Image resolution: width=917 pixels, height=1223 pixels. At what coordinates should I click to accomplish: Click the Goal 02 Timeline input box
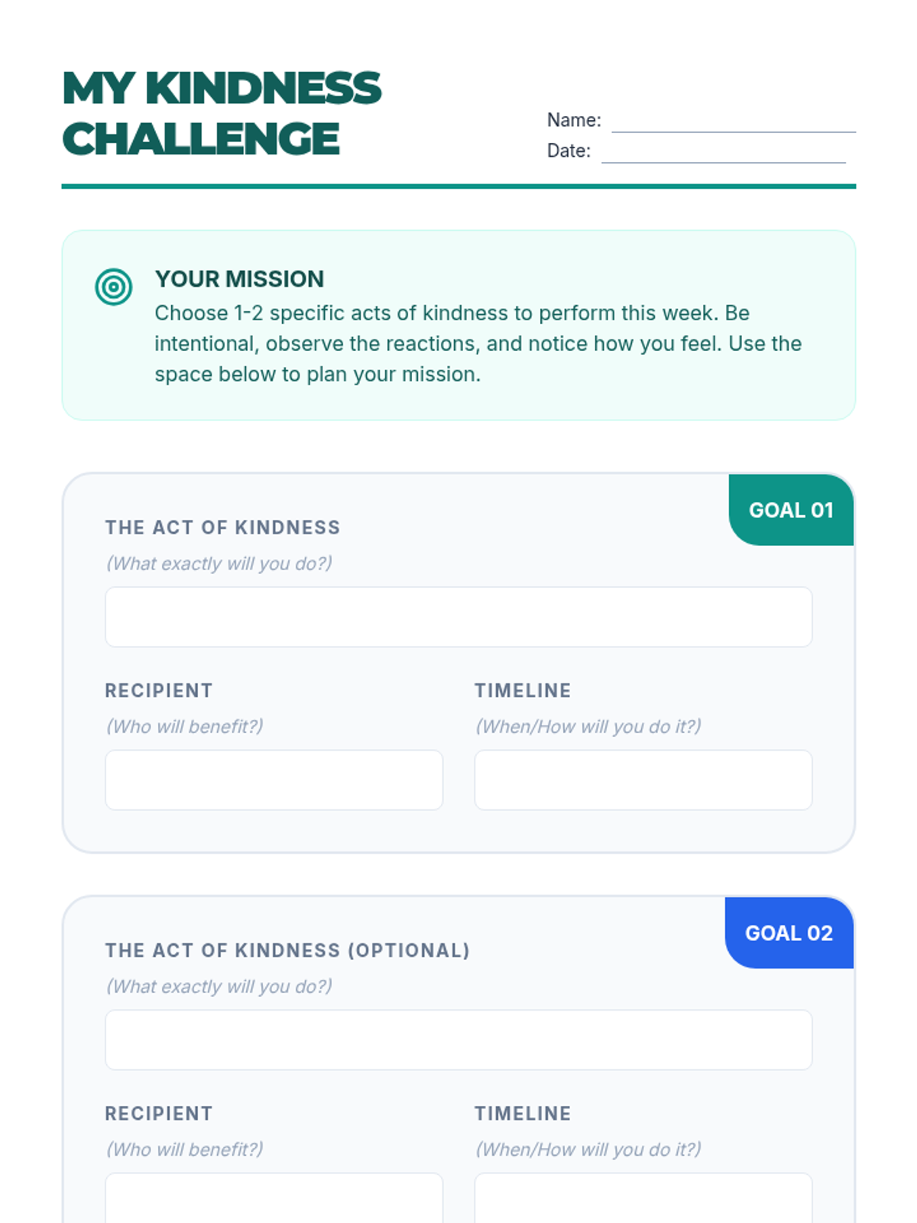coord(643,1199)
